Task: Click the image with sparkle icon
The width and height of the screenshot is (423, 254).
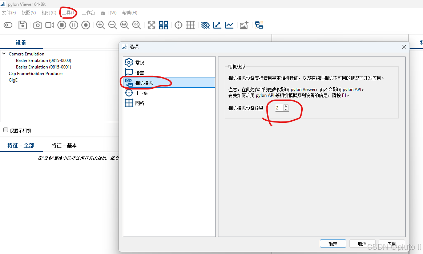Action: [244, 25]
